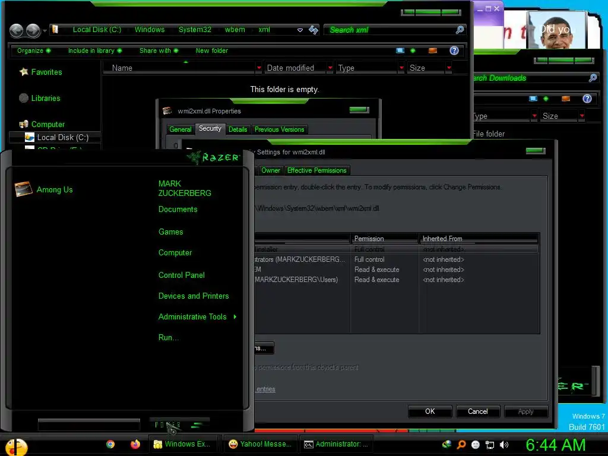Click the Start menu POWER button
The height and width of the screenshot is (456, 608).
click(x=179, y=425)
